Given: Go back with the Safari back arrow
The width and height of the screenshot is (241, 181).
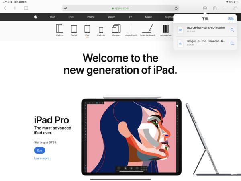Looking at the screenshot, I should (5, 8).
